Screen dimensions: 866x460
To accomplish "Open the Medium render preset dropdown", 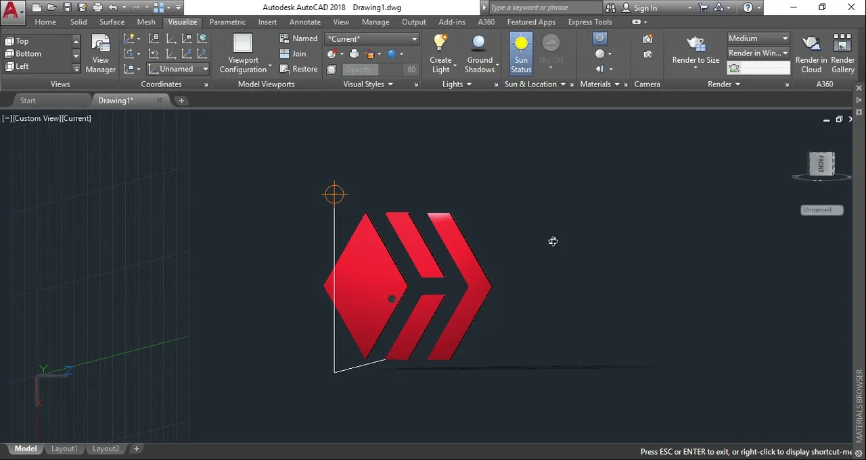I will [758, 39].
